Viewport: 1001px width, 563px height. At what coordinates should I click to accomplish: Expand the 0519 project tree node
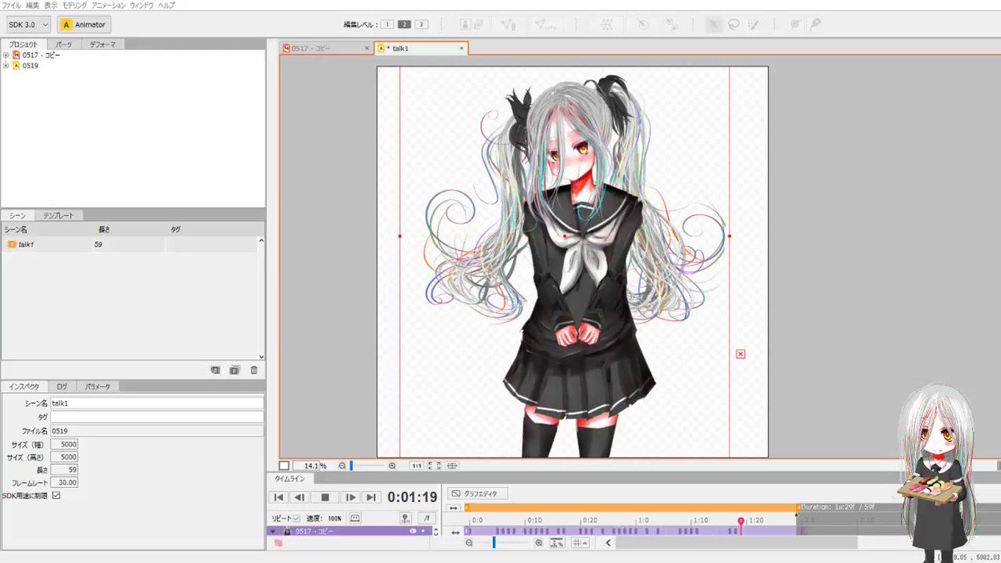tap(6, 65)
